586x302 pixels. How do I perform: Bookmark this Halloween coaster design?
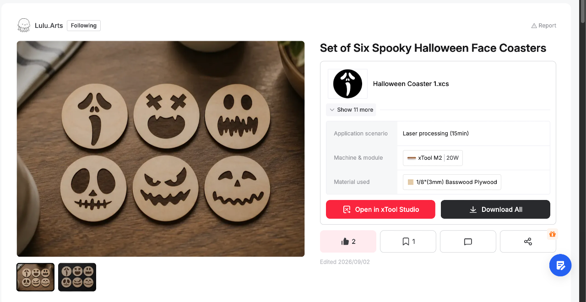[408, 242]
